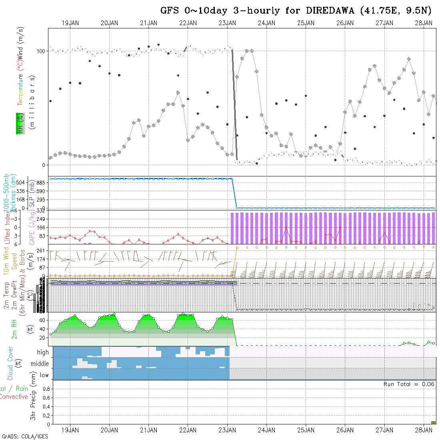
Task: Select the 23JAN date marker on top axis
Action: coord(227,23)
